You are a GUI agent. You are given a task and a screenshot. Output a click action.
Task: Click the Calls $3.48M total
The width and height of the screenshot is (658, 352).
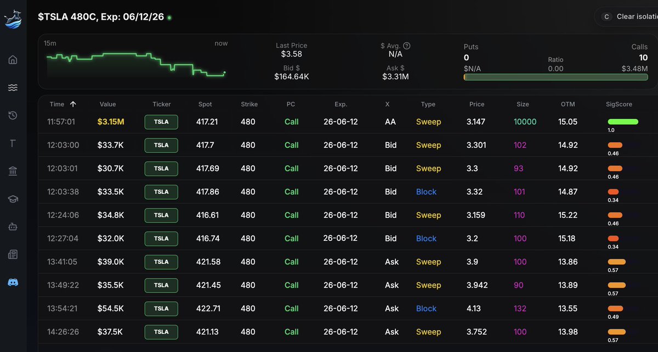pyautogui.click(x=634, y=68)
